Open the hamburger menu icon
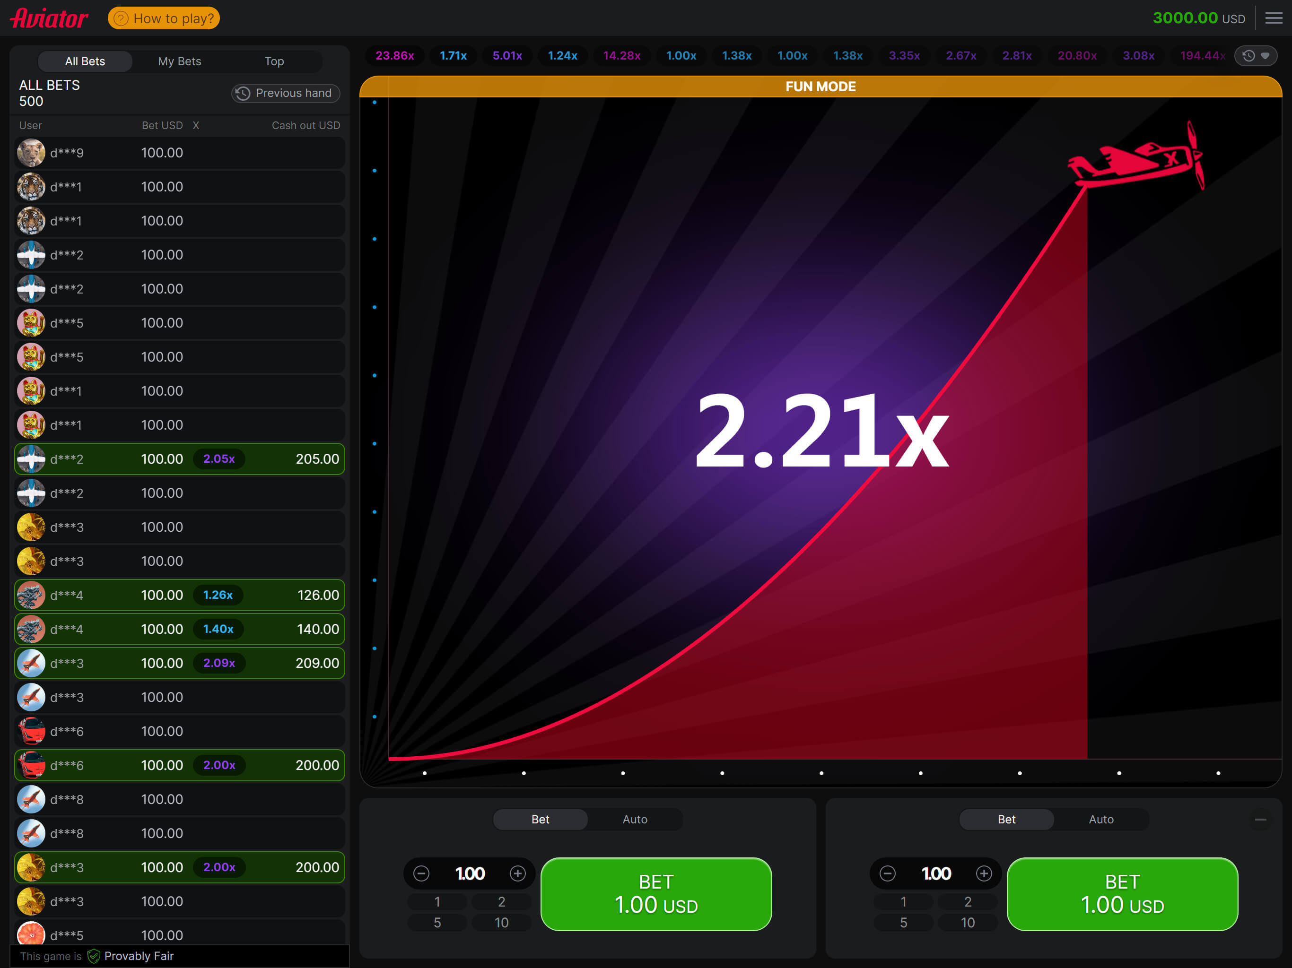This screenshot has height=968, width=1292. pos(1273,18)
